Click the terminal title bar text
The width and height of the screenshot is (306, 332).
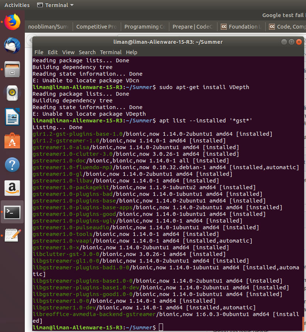click(168, 42)
